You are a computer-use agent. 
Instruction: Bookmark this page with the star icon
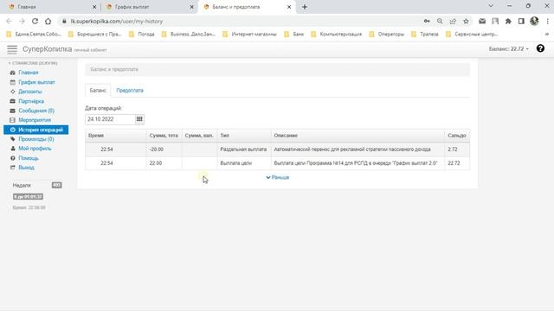(x=466, y=21)
